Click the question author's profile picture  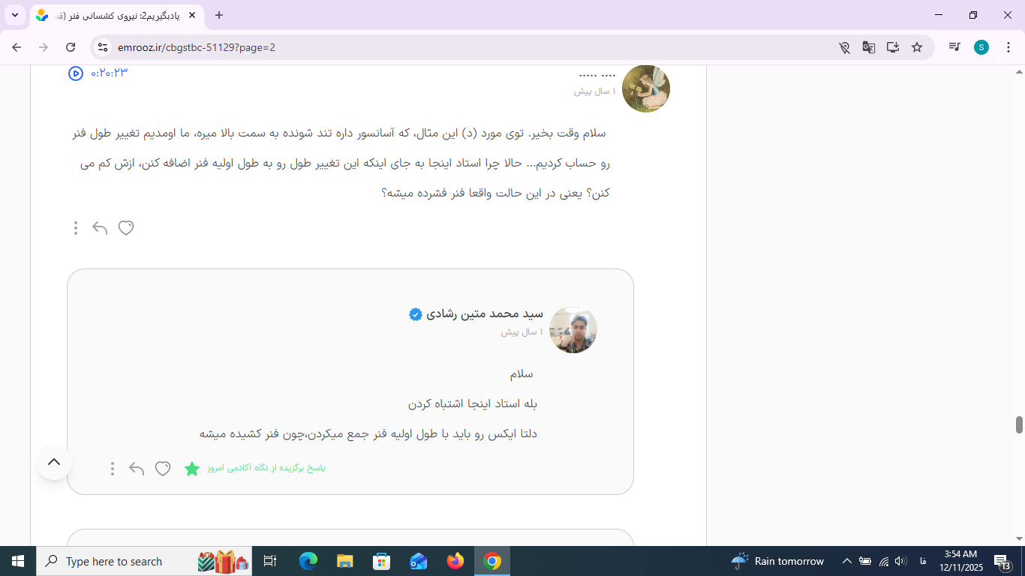pos(645,88)
